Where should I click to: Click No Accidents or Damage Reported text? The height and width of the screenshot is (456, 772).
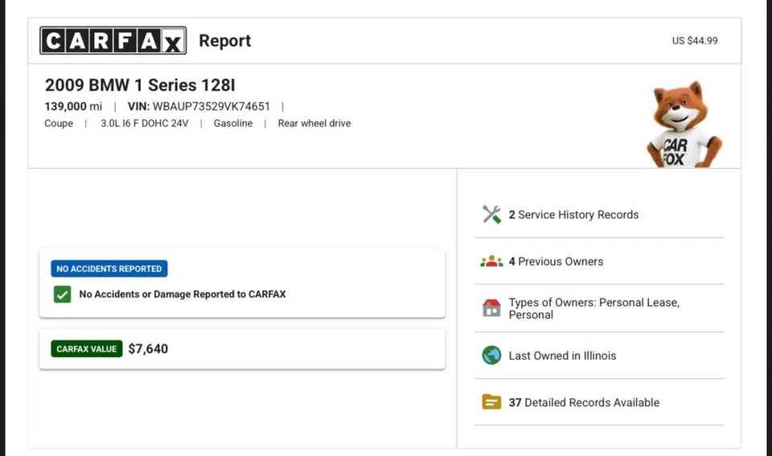183,294
